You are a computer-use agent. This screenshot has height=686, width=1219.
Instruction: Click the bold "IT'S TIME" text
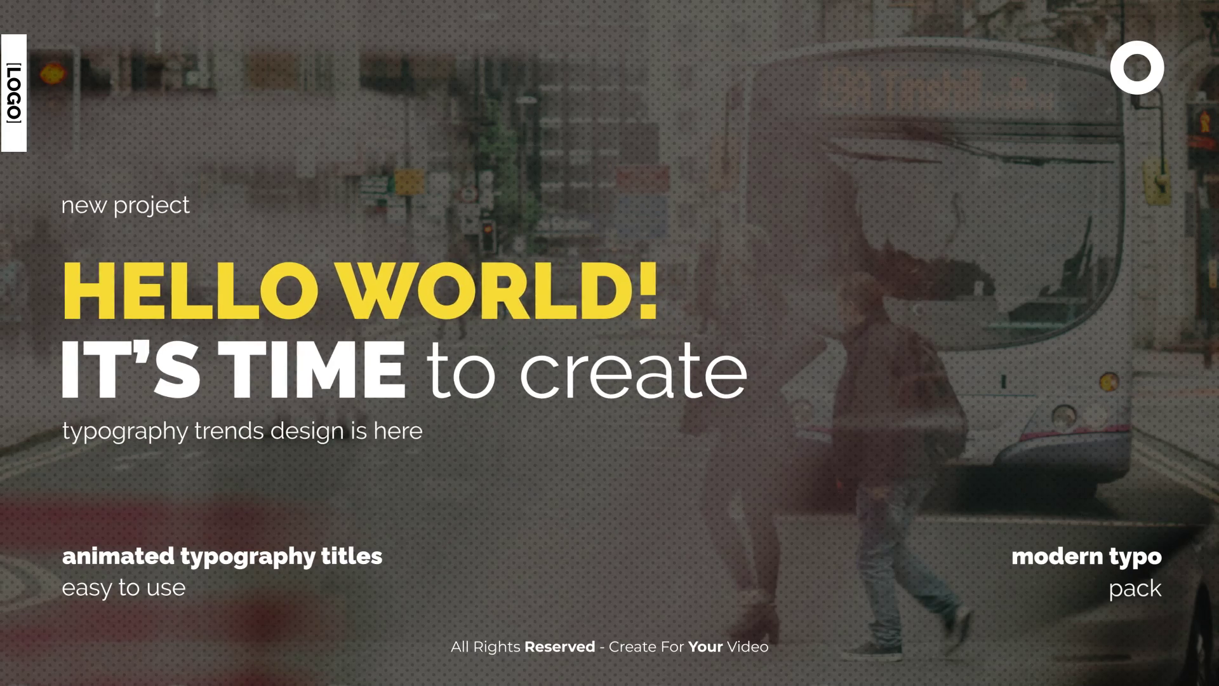pyautogui.click(x=233, y=370)
